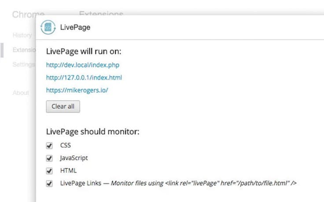Open the http://127.0.0.1/index.html link
The height and width of the screenshot is (202, 324).
point(84,78)
